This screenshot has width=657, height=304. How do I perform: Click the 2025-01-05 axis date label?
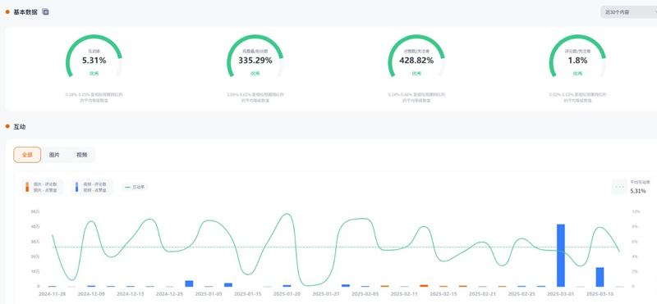point(209,294)
